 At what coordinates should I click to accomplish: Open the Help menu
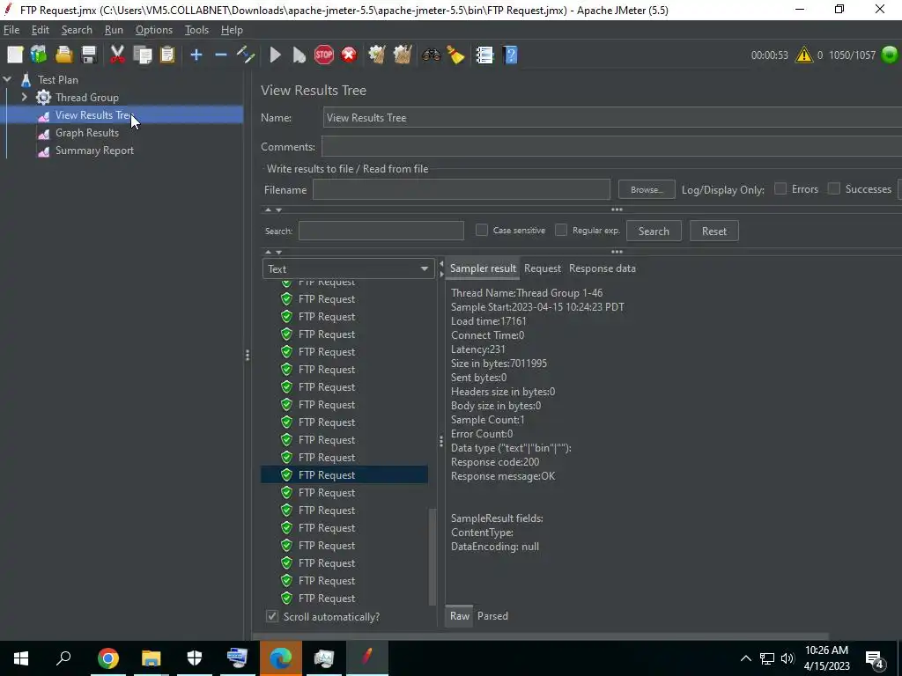click(x=232, y=30)
